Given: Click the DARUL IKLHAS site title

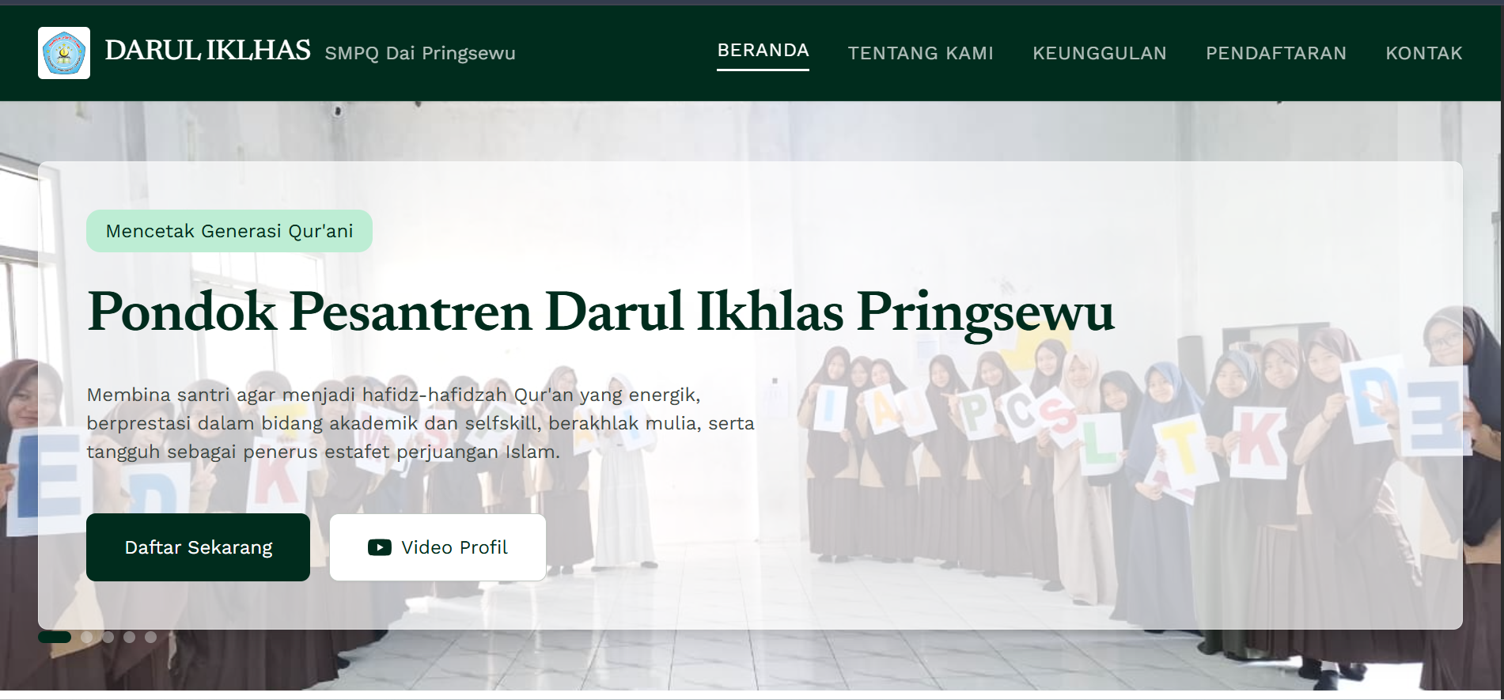Looking at the screenshot, I should tap(207, 50).
